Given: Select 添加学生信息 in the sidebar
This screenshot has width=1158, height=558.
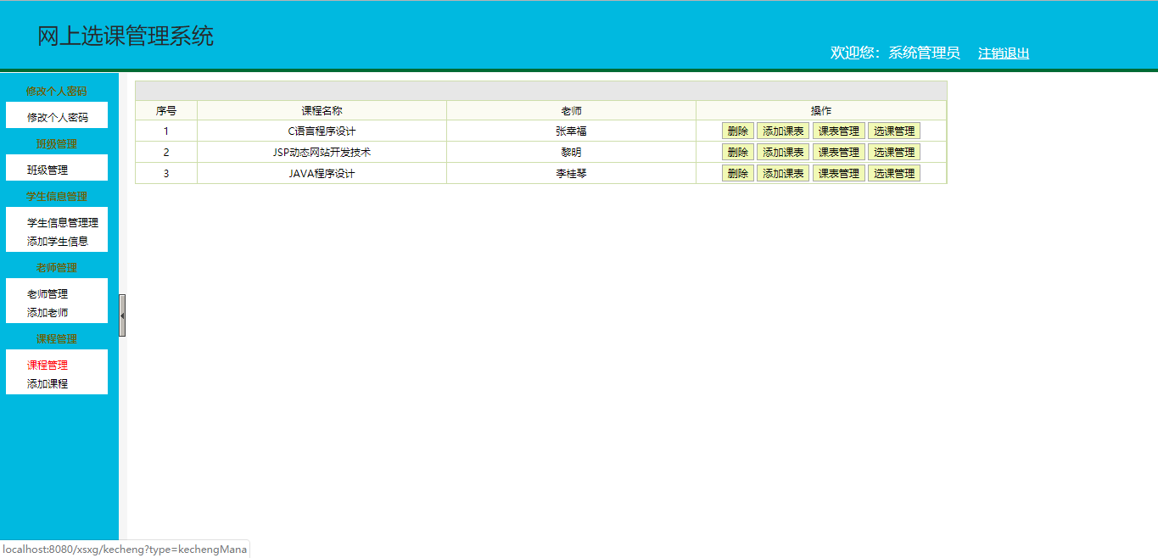Looking at the screenshot, I should point(57,241).
